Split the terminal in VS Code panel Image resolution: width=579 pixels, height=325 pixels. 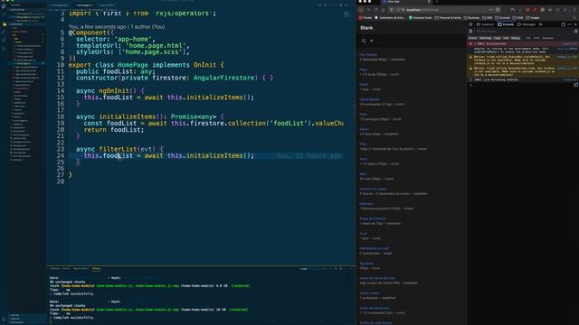pos(336,269)
